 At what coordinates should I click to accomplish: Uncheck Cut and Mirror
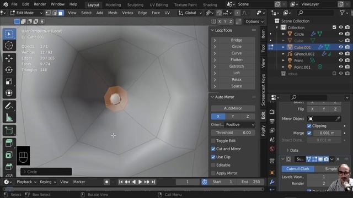click(213, 149)
